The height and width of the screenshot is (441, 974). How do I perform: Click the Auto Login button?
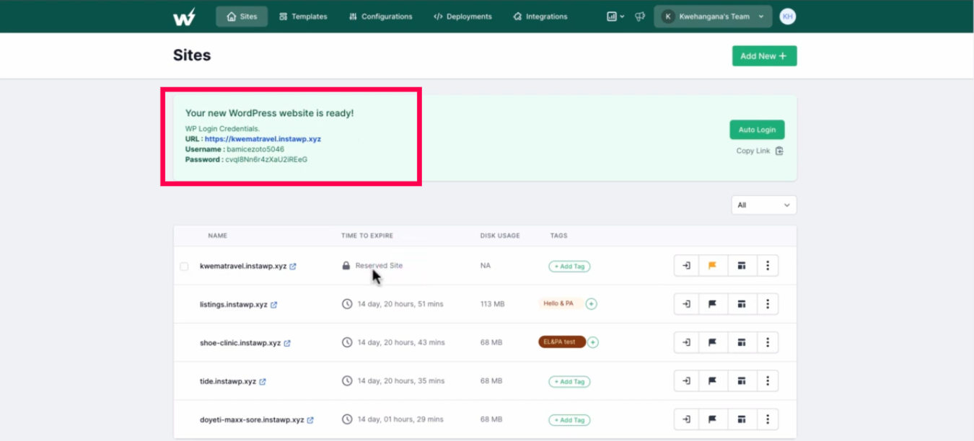757,130
